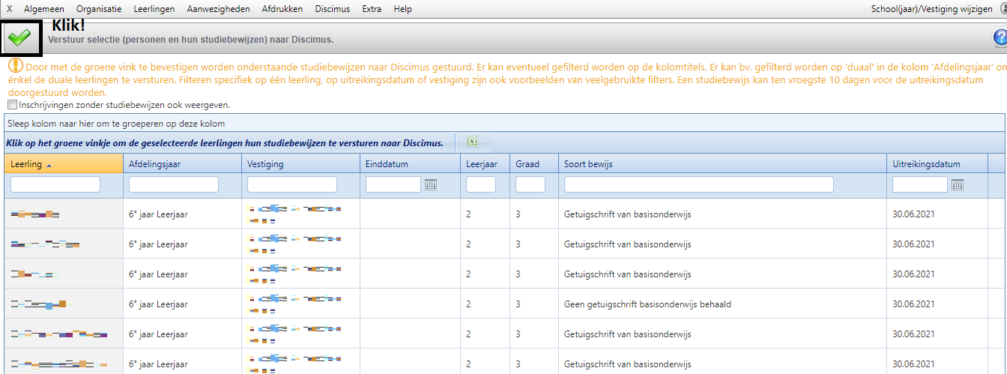Open the Algemeen menu
Screen dimensions: 1007x374
click(44, 9)
